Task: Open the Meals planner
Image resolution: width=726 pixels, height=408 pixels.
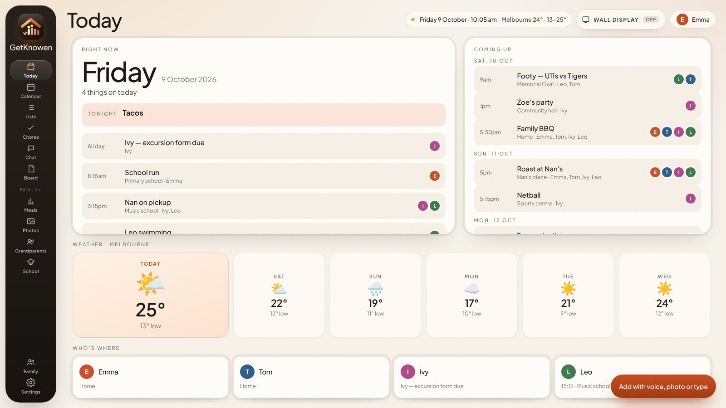Action: pyautogui.click(x=31, y=204)
